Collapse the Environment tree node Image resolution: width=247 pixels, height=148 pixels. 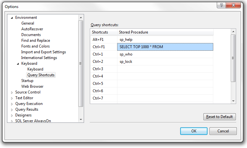point(12,18)
